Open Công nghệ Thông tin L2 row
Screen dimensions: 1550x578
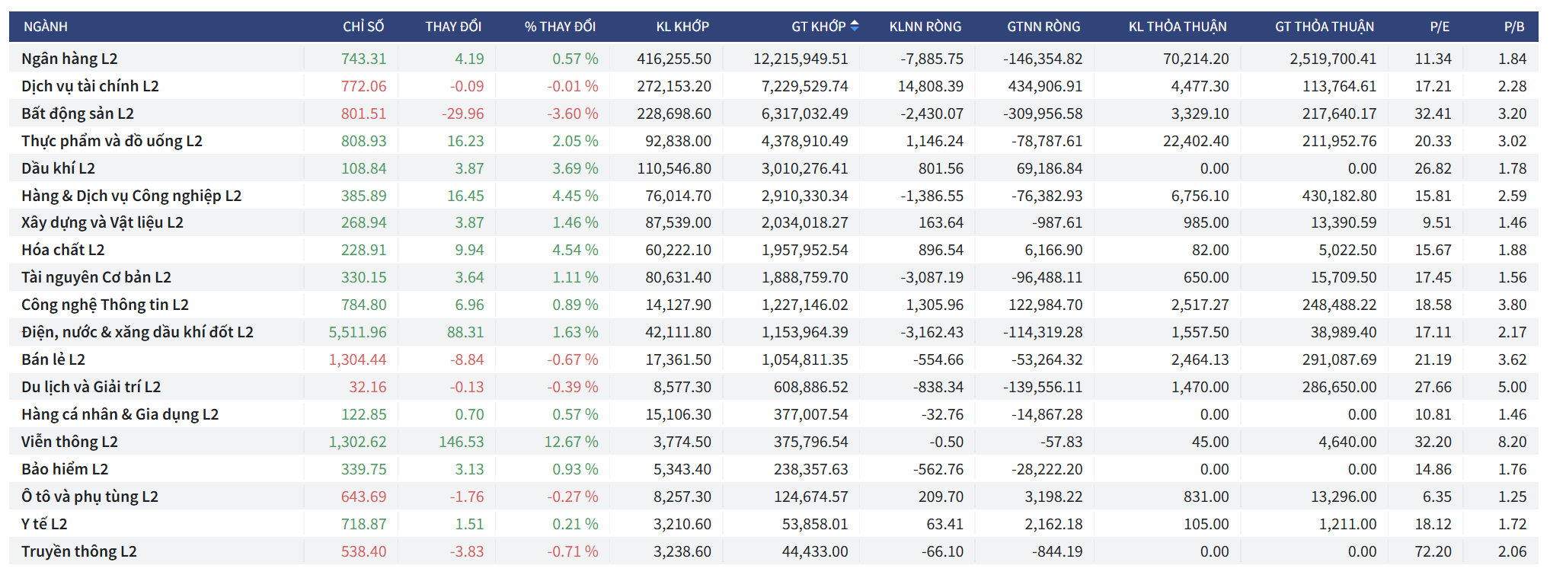[105, 305]
